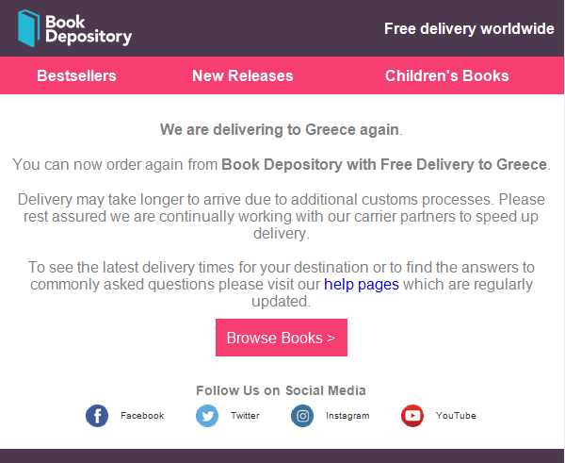Screen dimensions: 565x463
Task: Click the Facebook text label
Action: 142,416
